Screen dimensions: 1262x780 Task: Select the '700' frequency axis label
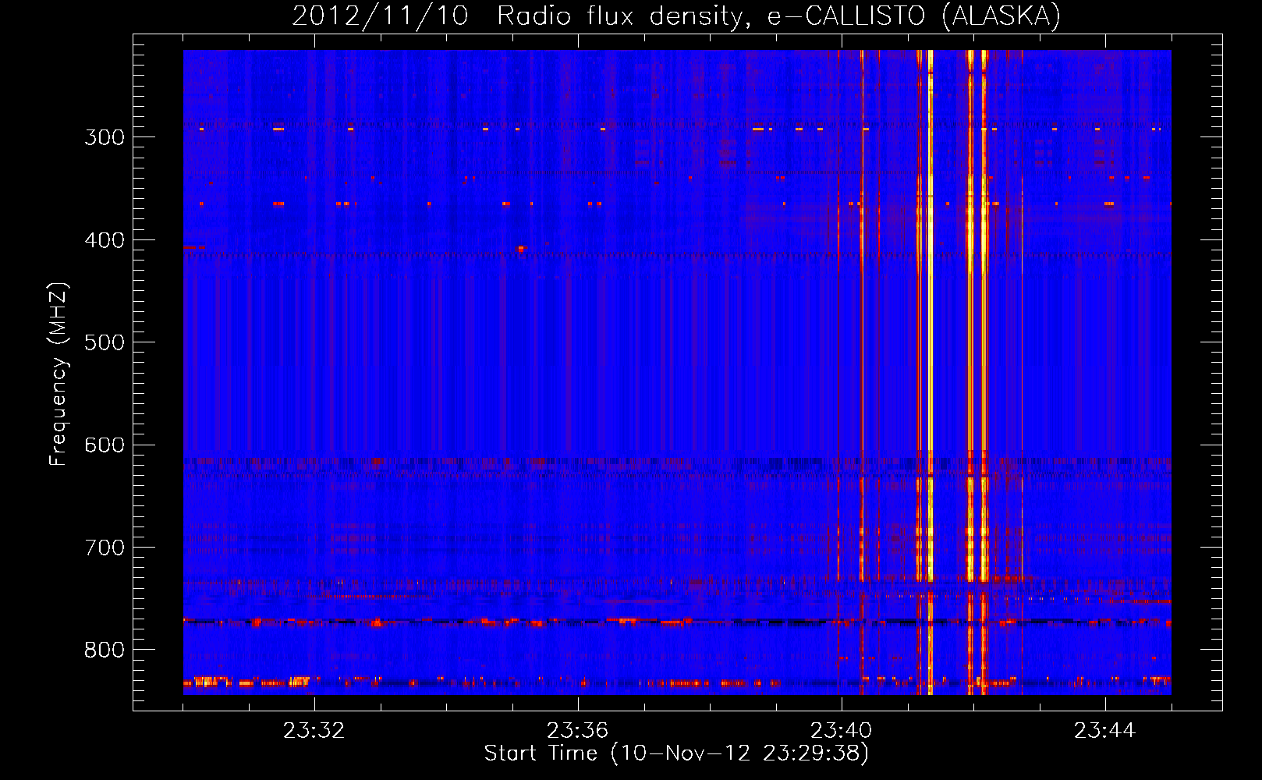[x=105, y=548]
